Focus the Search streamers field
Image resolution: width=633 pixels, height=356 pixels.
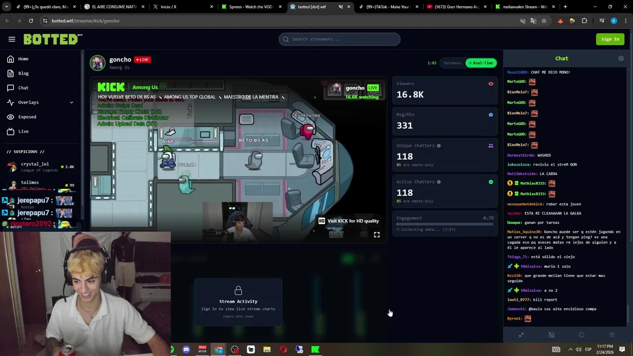coord(339,39)
